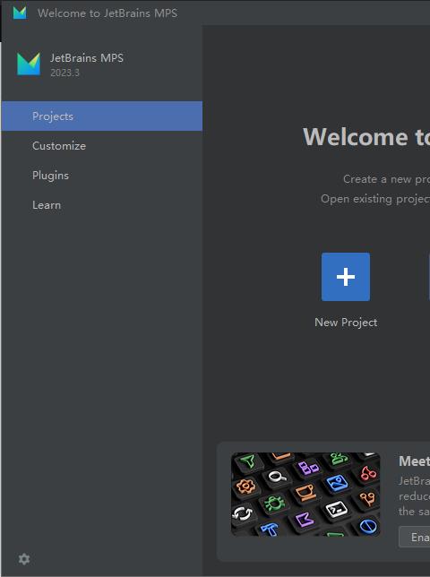This screenshot has height=577, width=430.
Task: Click the JetBrains MPS product name
Action: 87,57
